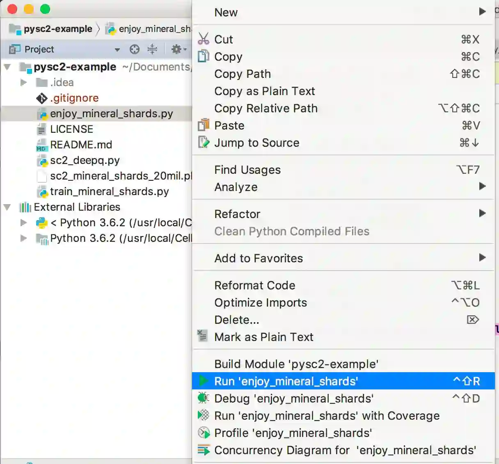The height and width of the screenshot is (464, 499).
Task: Select the README.md file
Action: point(81,145)
